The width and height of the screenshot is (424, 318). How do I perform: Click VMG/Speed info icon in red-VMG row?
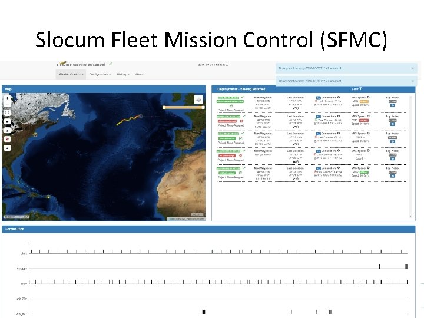pos(368,116)
